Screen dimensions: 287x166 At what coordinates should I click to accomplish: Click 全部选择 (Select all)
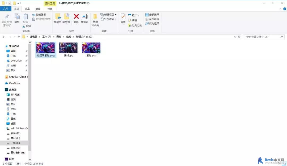pyautogui.click(x=152, y=15)
